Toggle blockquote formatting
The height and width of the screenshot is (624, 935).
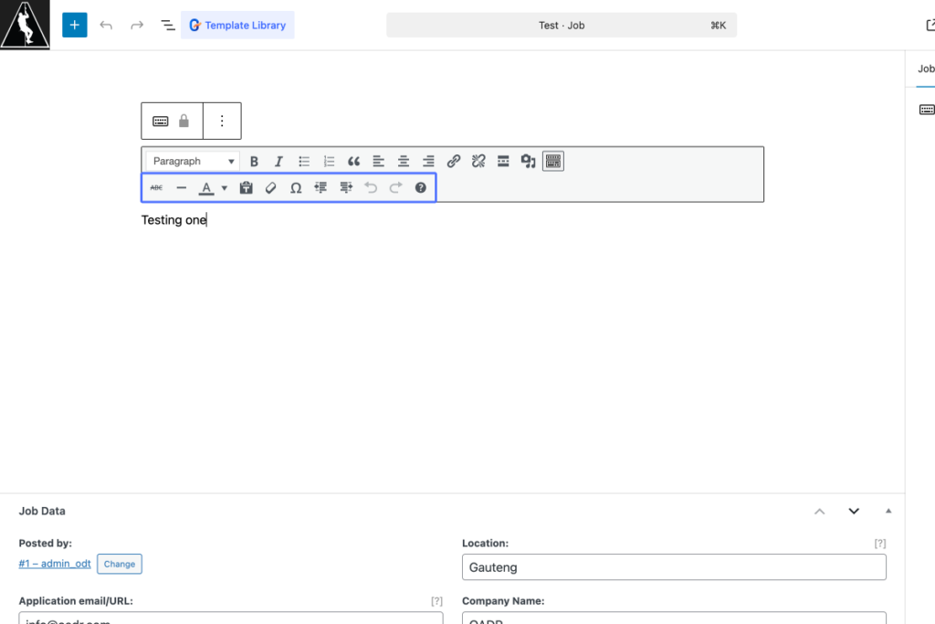353,161
